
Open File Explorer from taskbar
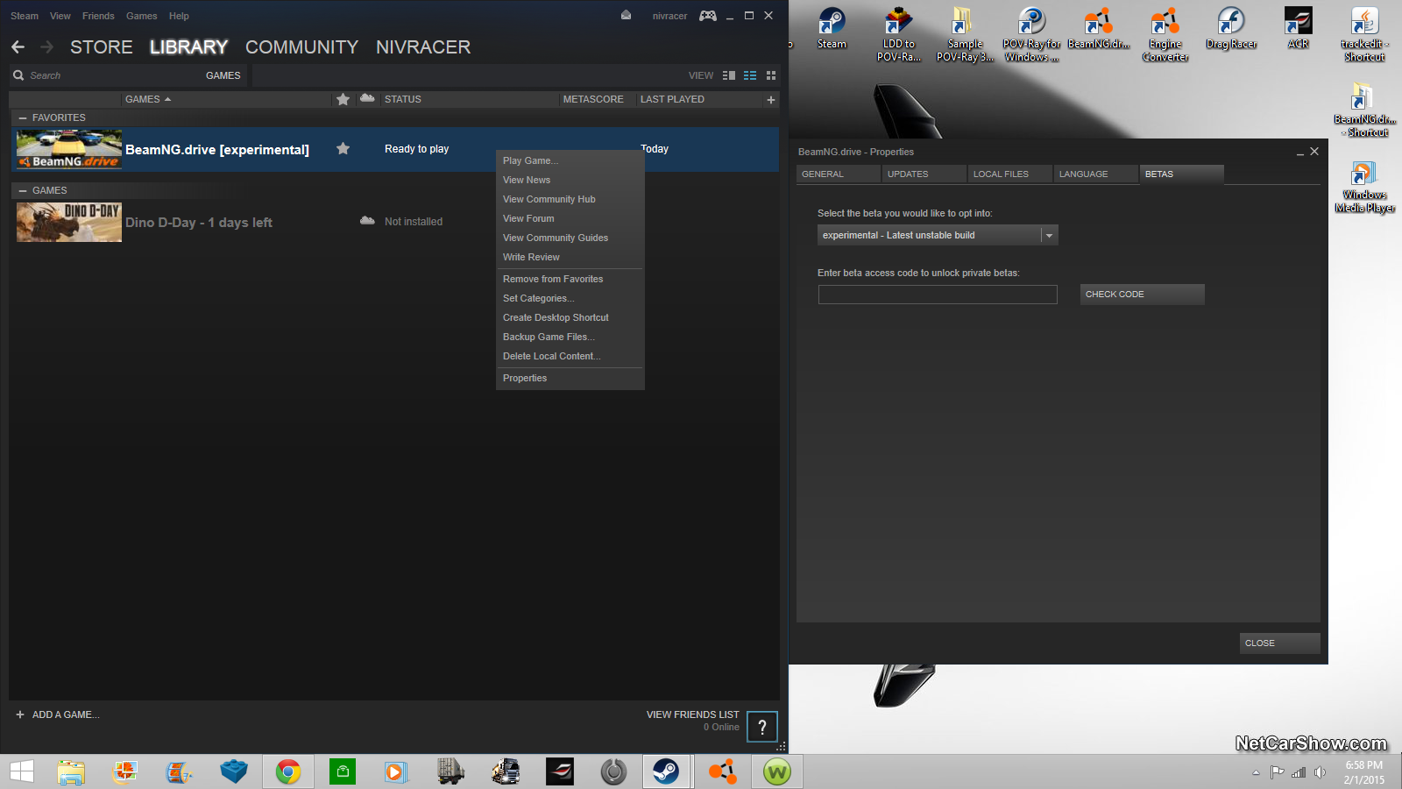coord(71,771)
